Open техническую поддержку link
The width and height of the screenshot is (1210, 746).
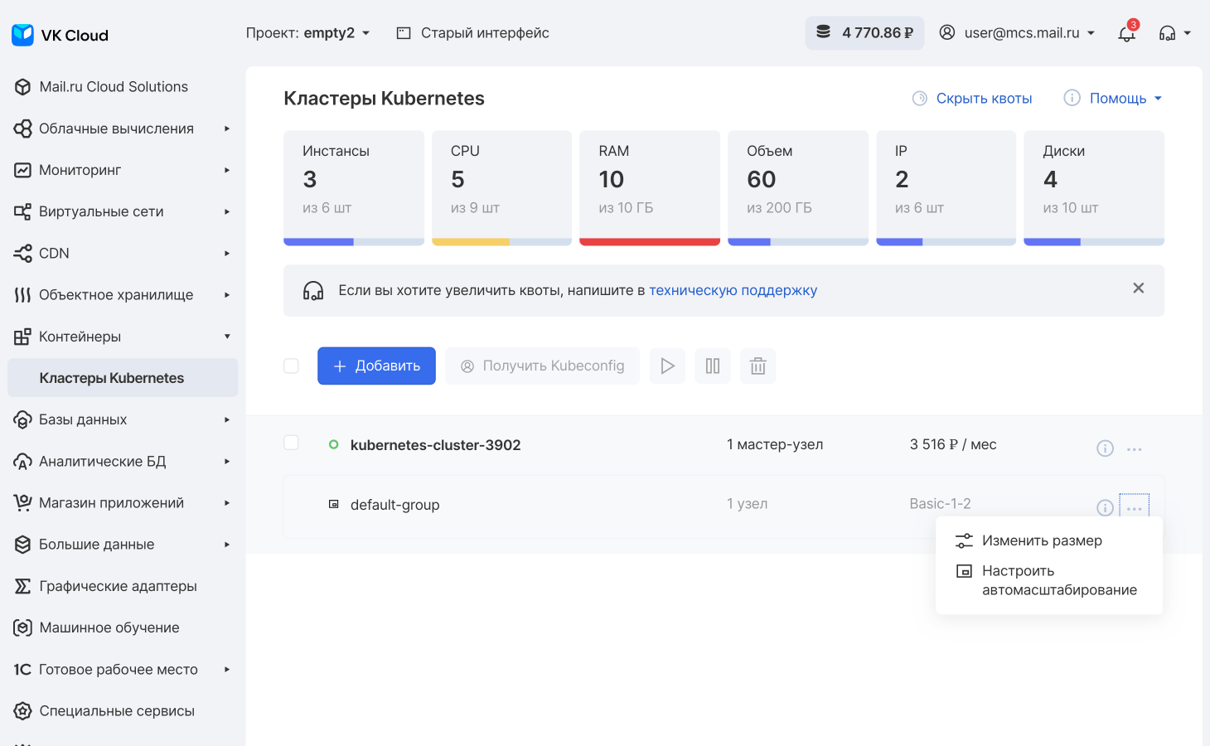733,290
